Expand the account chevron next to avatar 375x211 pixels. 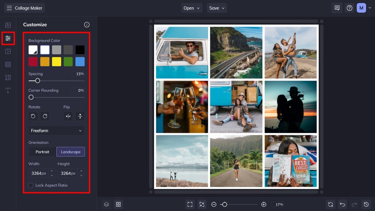click(x=370, y=8)
